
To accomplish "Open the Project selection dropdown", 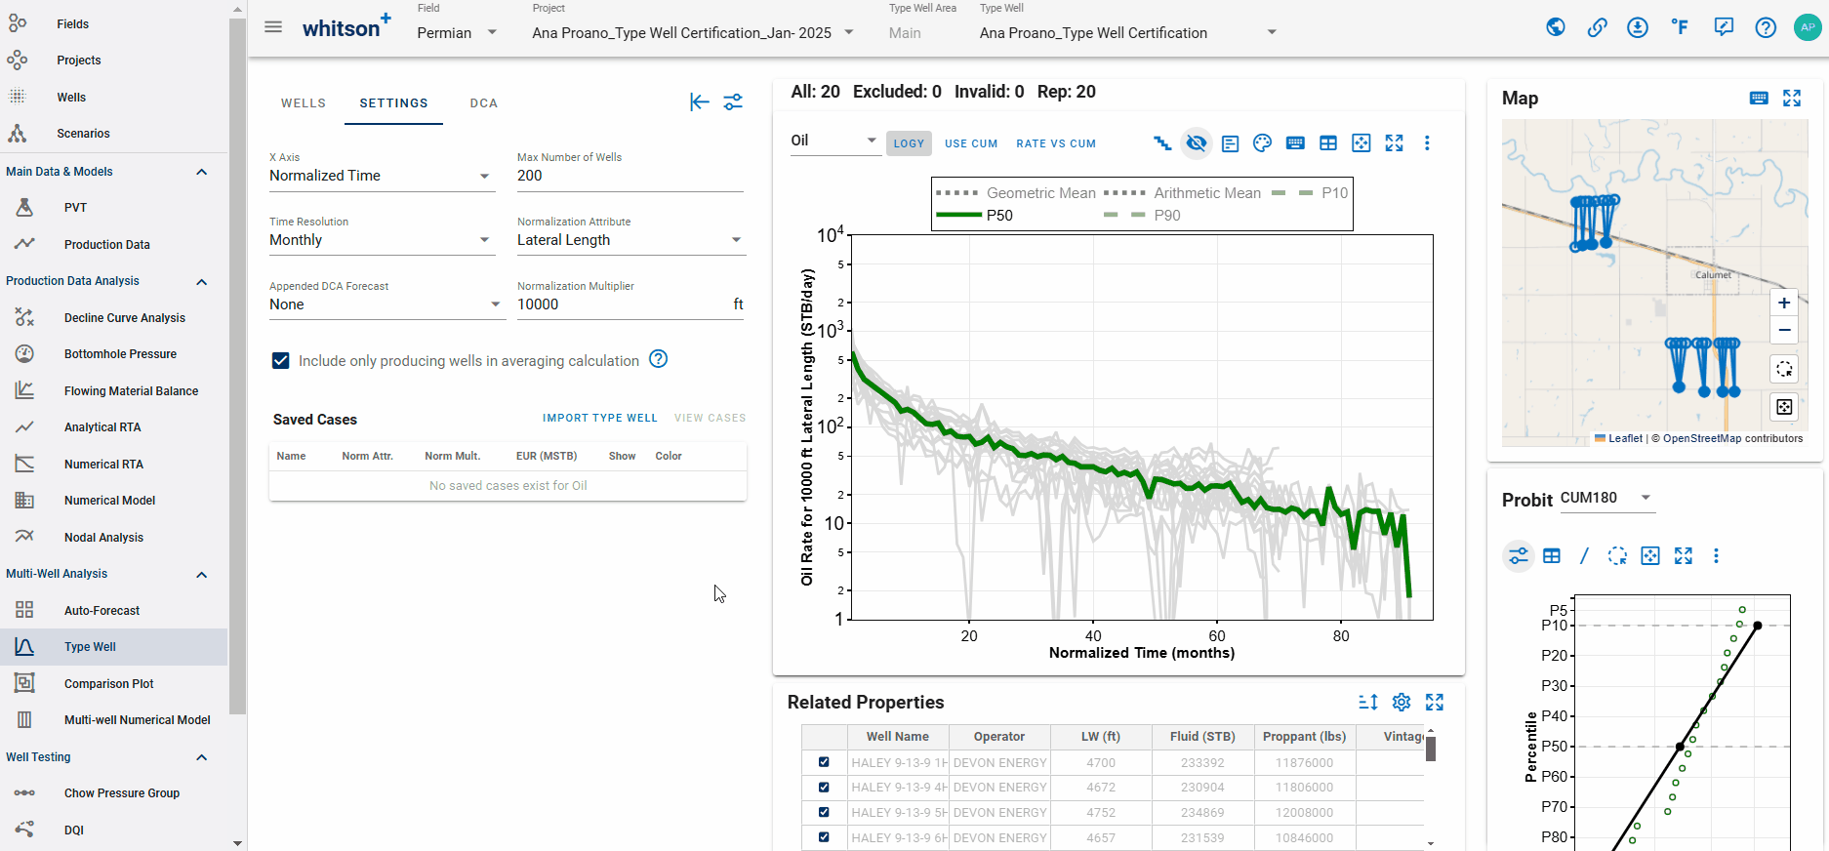I will click(693, 32).
